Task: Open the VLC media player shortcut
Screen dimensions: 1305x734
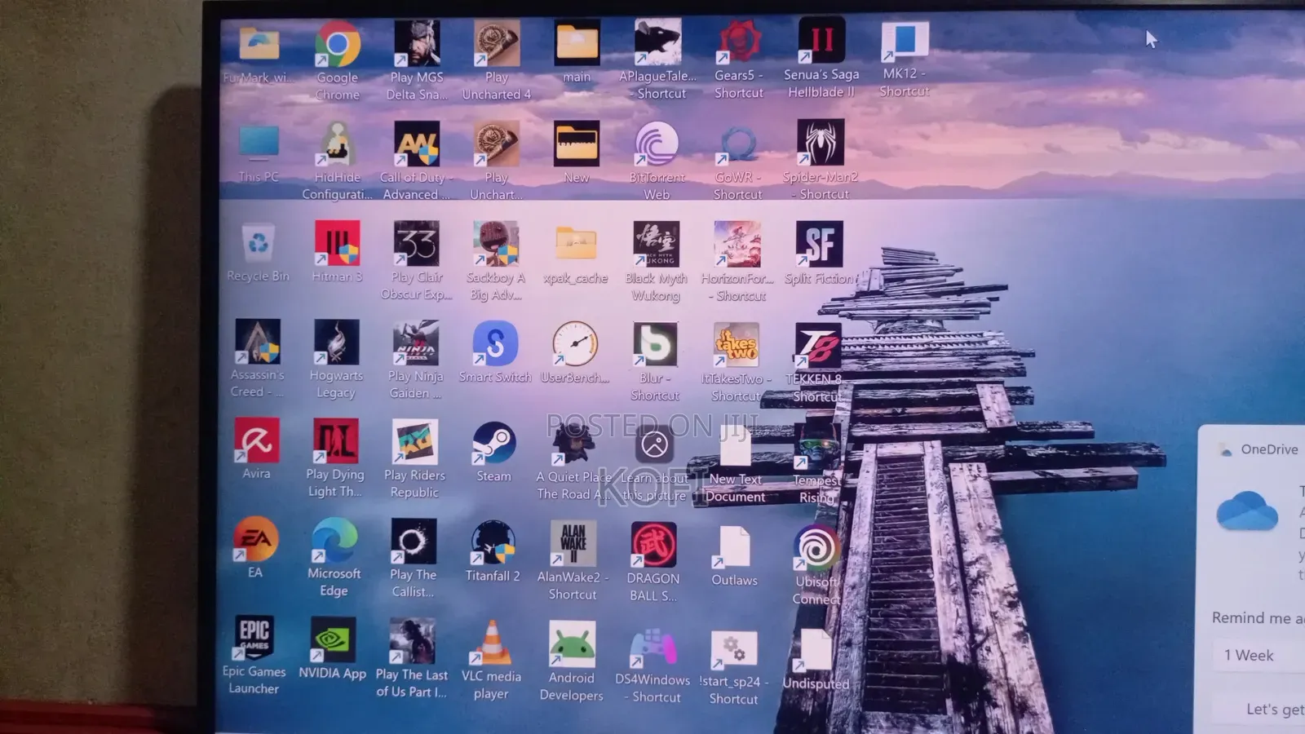Action: tap(491, 643)
